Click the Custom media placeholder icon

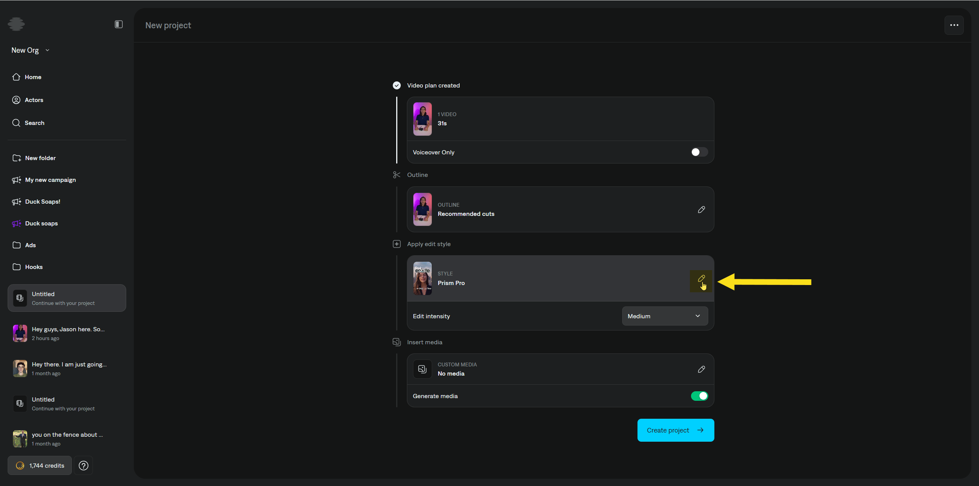click(423, 369)
